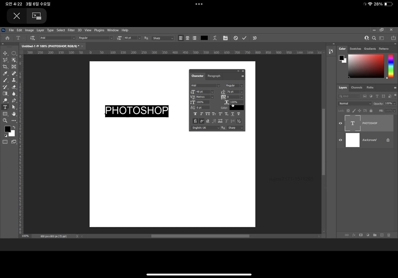
Task: Hide the PHOTOSHOP text layer
Action: point(340,123)
